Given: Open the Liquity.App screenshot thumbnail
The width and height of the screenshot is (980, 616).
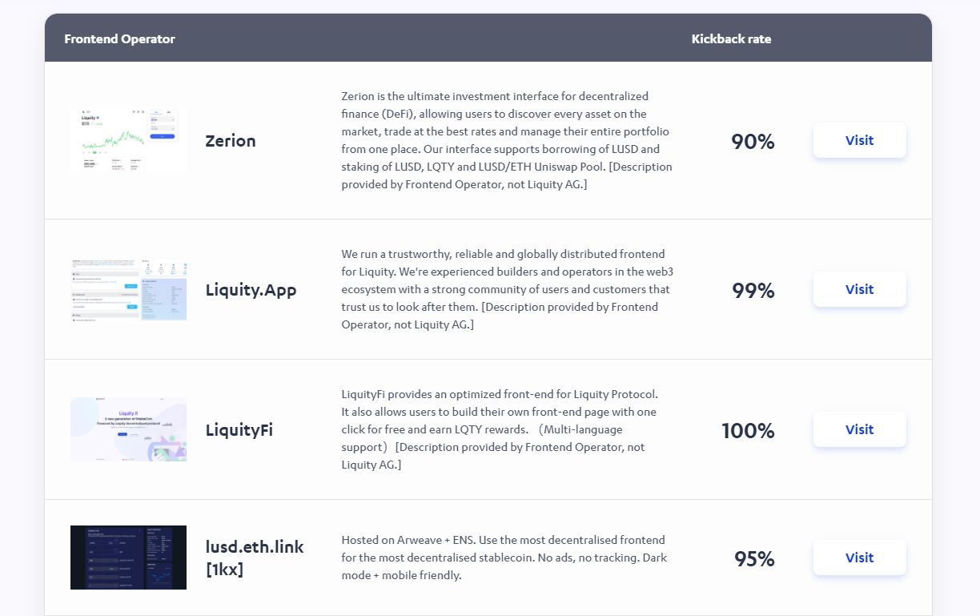Looking at the screenshot, I should tap(128, 289).
